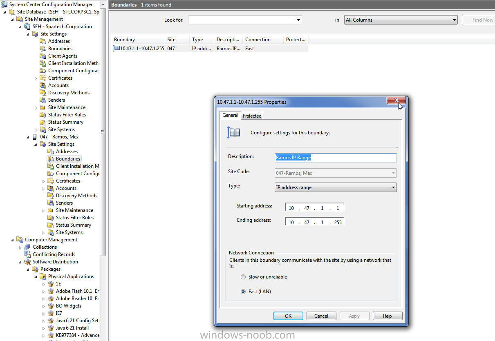Click the Java 6 21 Install package icon
Screen dimensions: 495x341
pos(51,328)
